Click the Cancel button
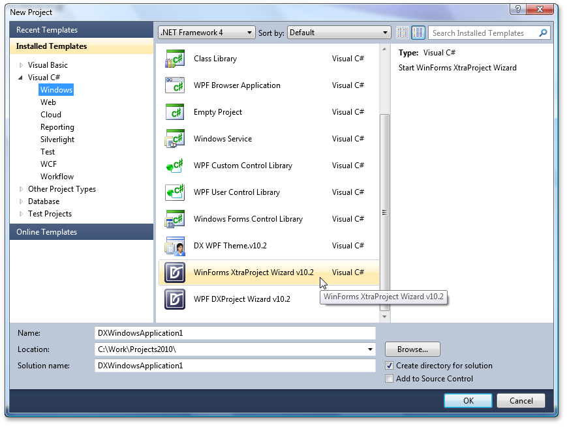 point(521,401)
